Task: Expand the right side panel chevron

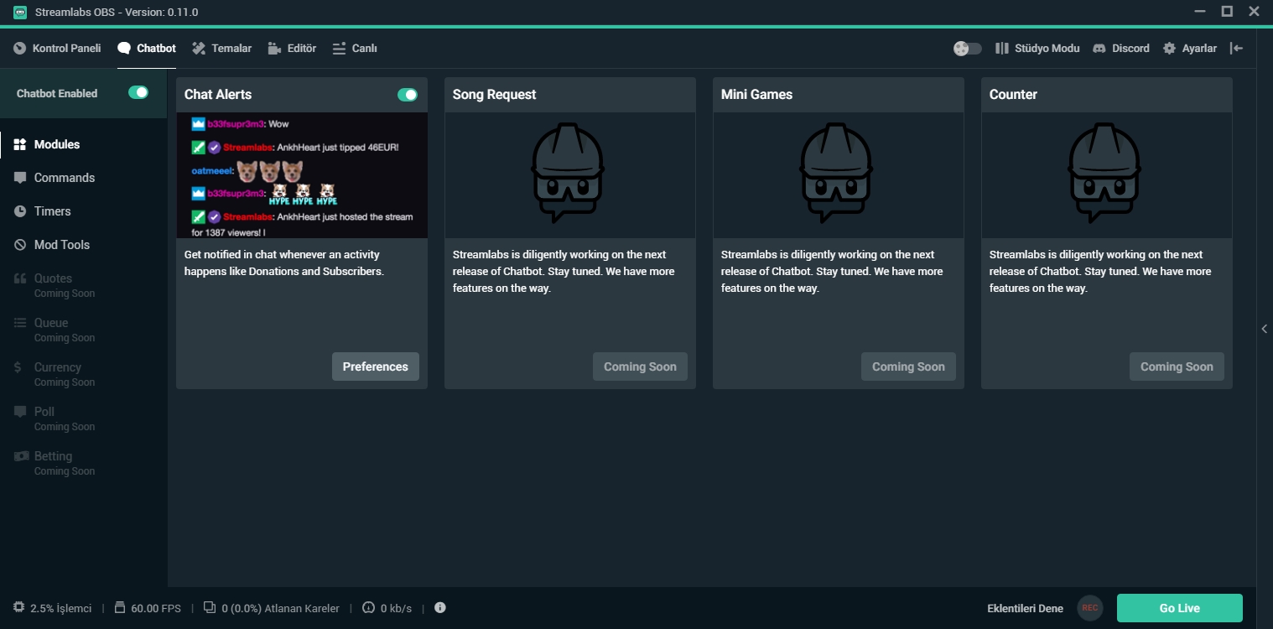Action: click(x=1265, y=329)
